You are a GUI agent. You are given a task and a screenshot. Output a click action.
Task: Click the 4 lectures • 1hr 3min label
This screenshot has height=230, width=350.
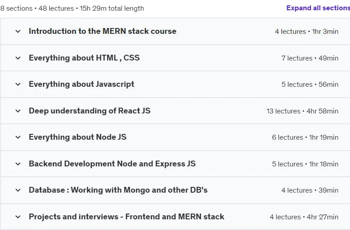pyautogui.click(x=306, y=32)
